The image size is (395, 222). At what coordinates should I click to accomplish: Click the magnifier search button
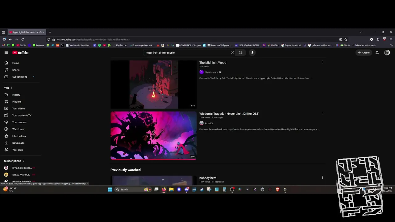(x=240, y=53)
